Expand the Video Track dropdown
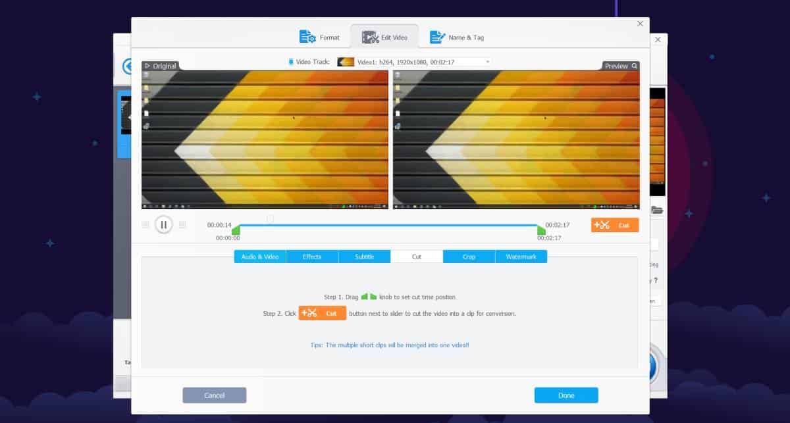This screenshot has width=790, height=423. tap(413, 62)
